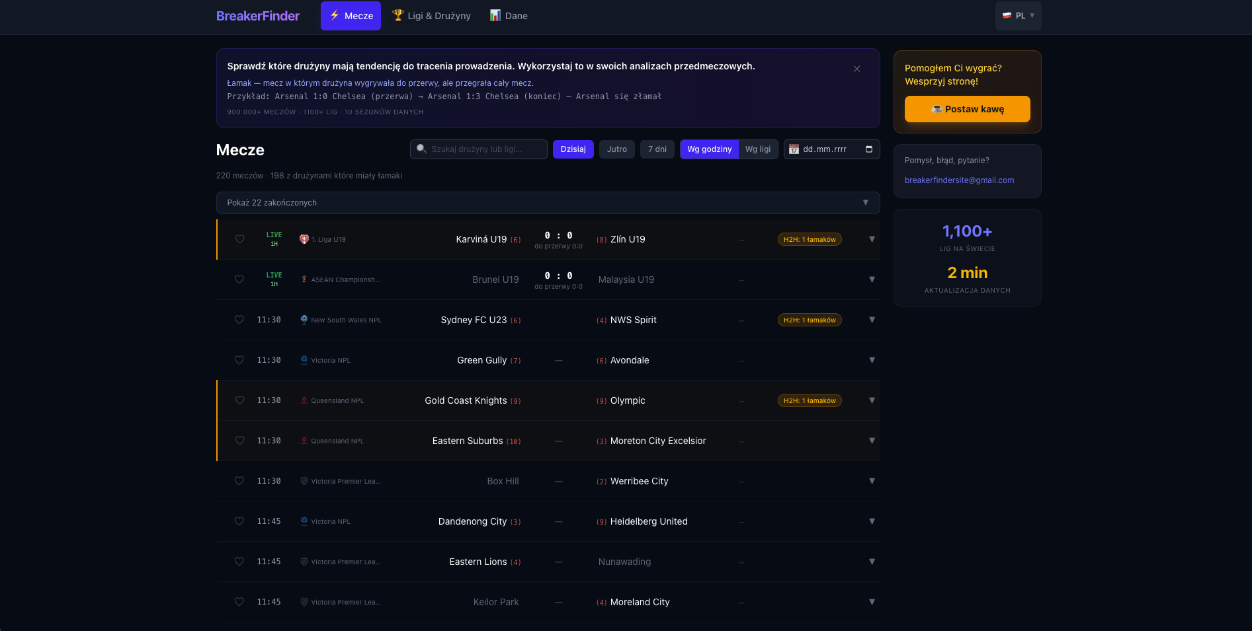Screen dimensions: 1252x631
Task: Click Victoria Premier League icon in Eastern Lions row
Action: (x=304, y=562)
